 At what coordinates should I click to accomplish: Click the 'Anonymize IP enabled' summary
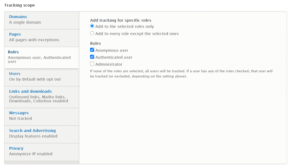point(31,154)
